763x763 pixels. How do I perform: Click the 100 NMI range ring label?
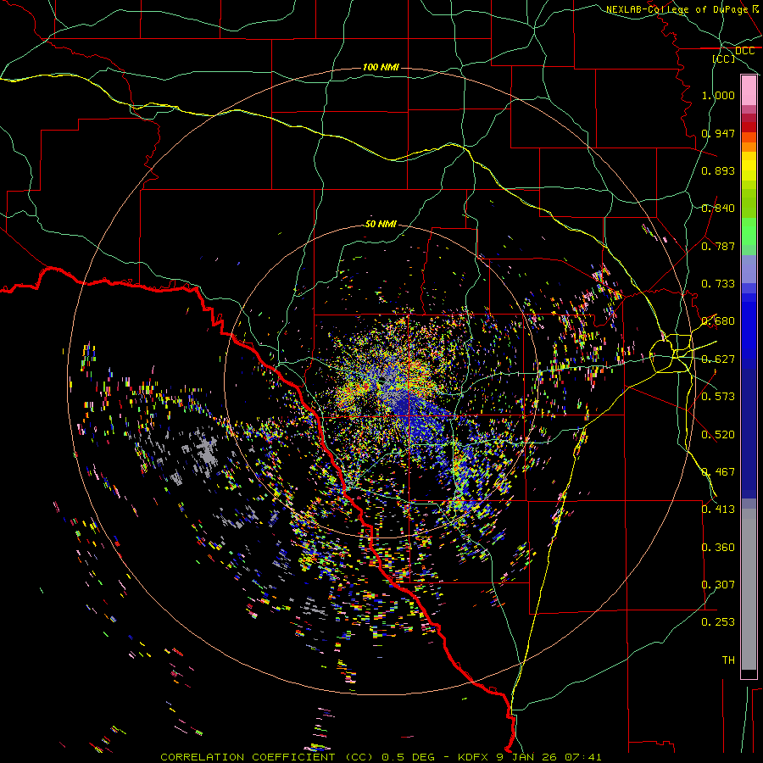(x=381, y=67)
